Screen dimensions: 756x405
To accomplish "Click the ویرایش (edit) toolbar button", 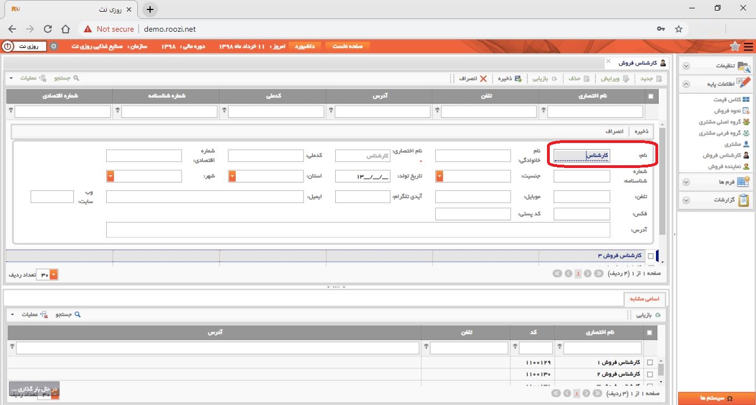I will pyautogui.click(x=614, y=79).
